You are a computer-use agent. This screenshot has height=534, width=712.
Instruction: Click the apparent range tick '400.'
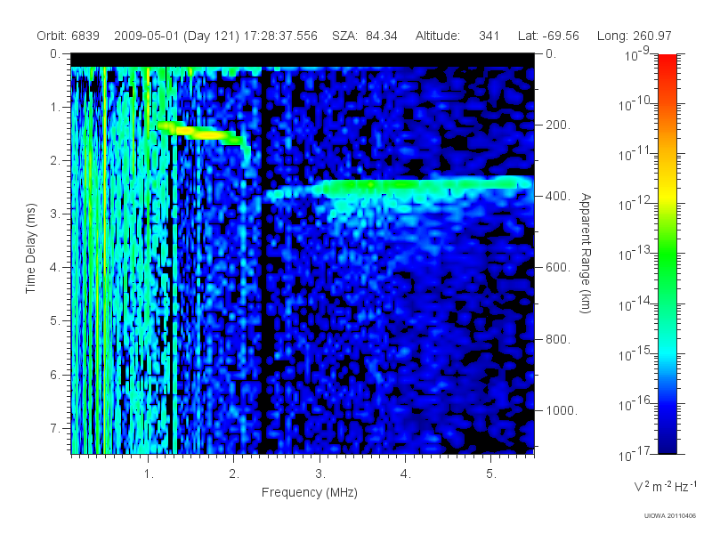click(558, 196)
